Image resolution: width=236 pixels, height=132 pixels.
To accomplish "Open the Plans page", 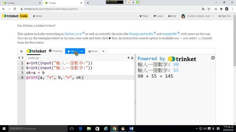I will click(x=144, y=16).
